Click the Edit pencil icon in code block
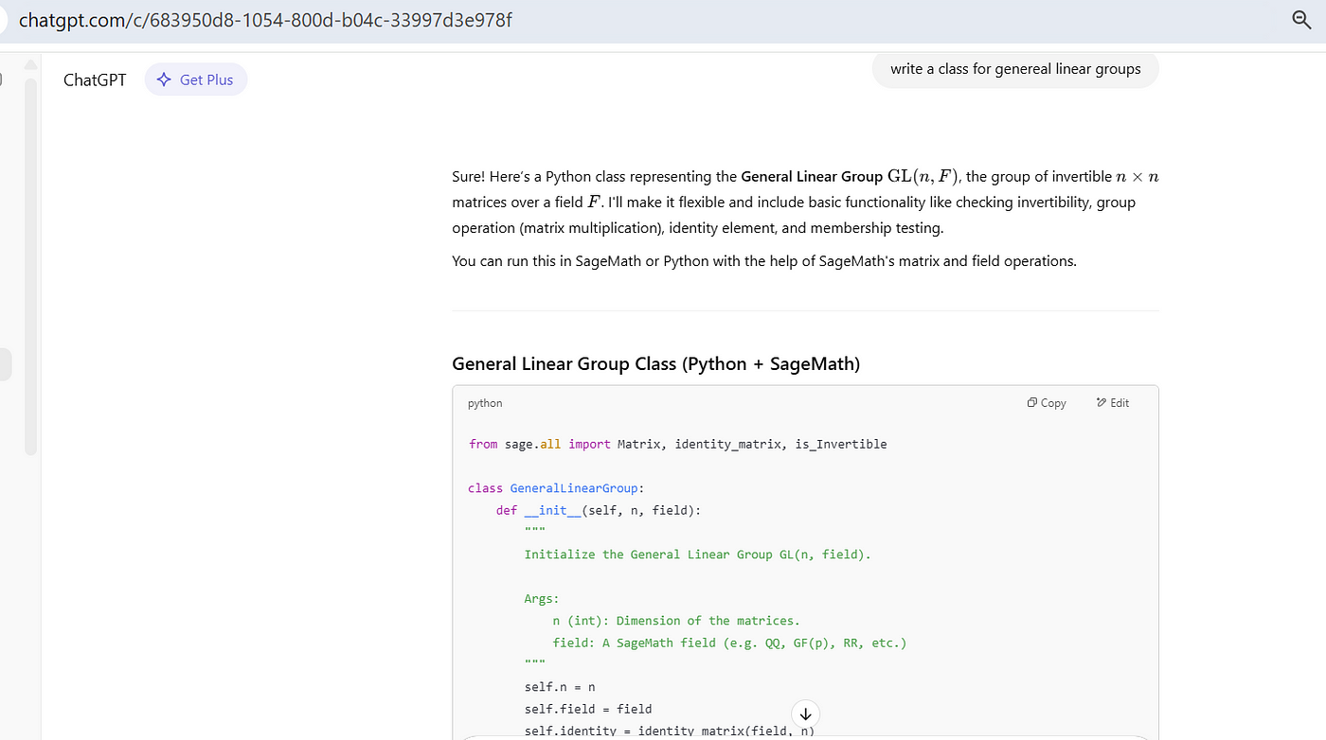 [1101, 403]
